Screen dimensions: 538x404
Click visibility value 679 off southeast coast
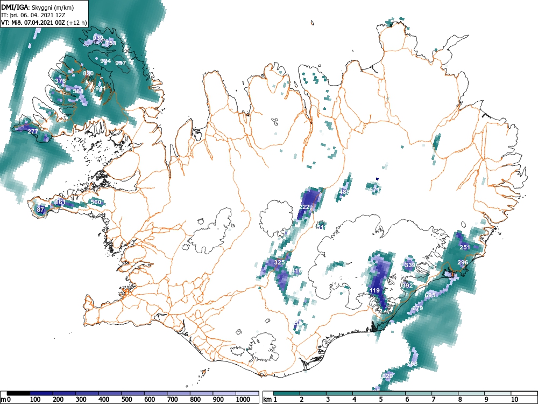pyautogui.click(x=417, y=308)
